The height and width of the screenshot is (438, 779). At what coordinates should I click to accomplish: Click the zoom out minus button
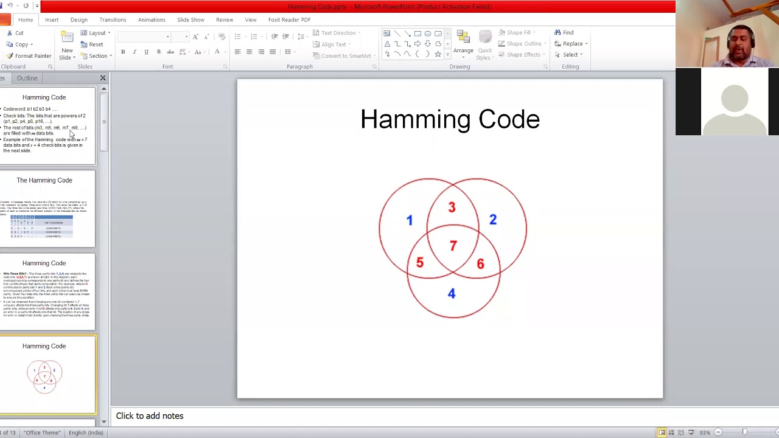(x=718, y=433)
